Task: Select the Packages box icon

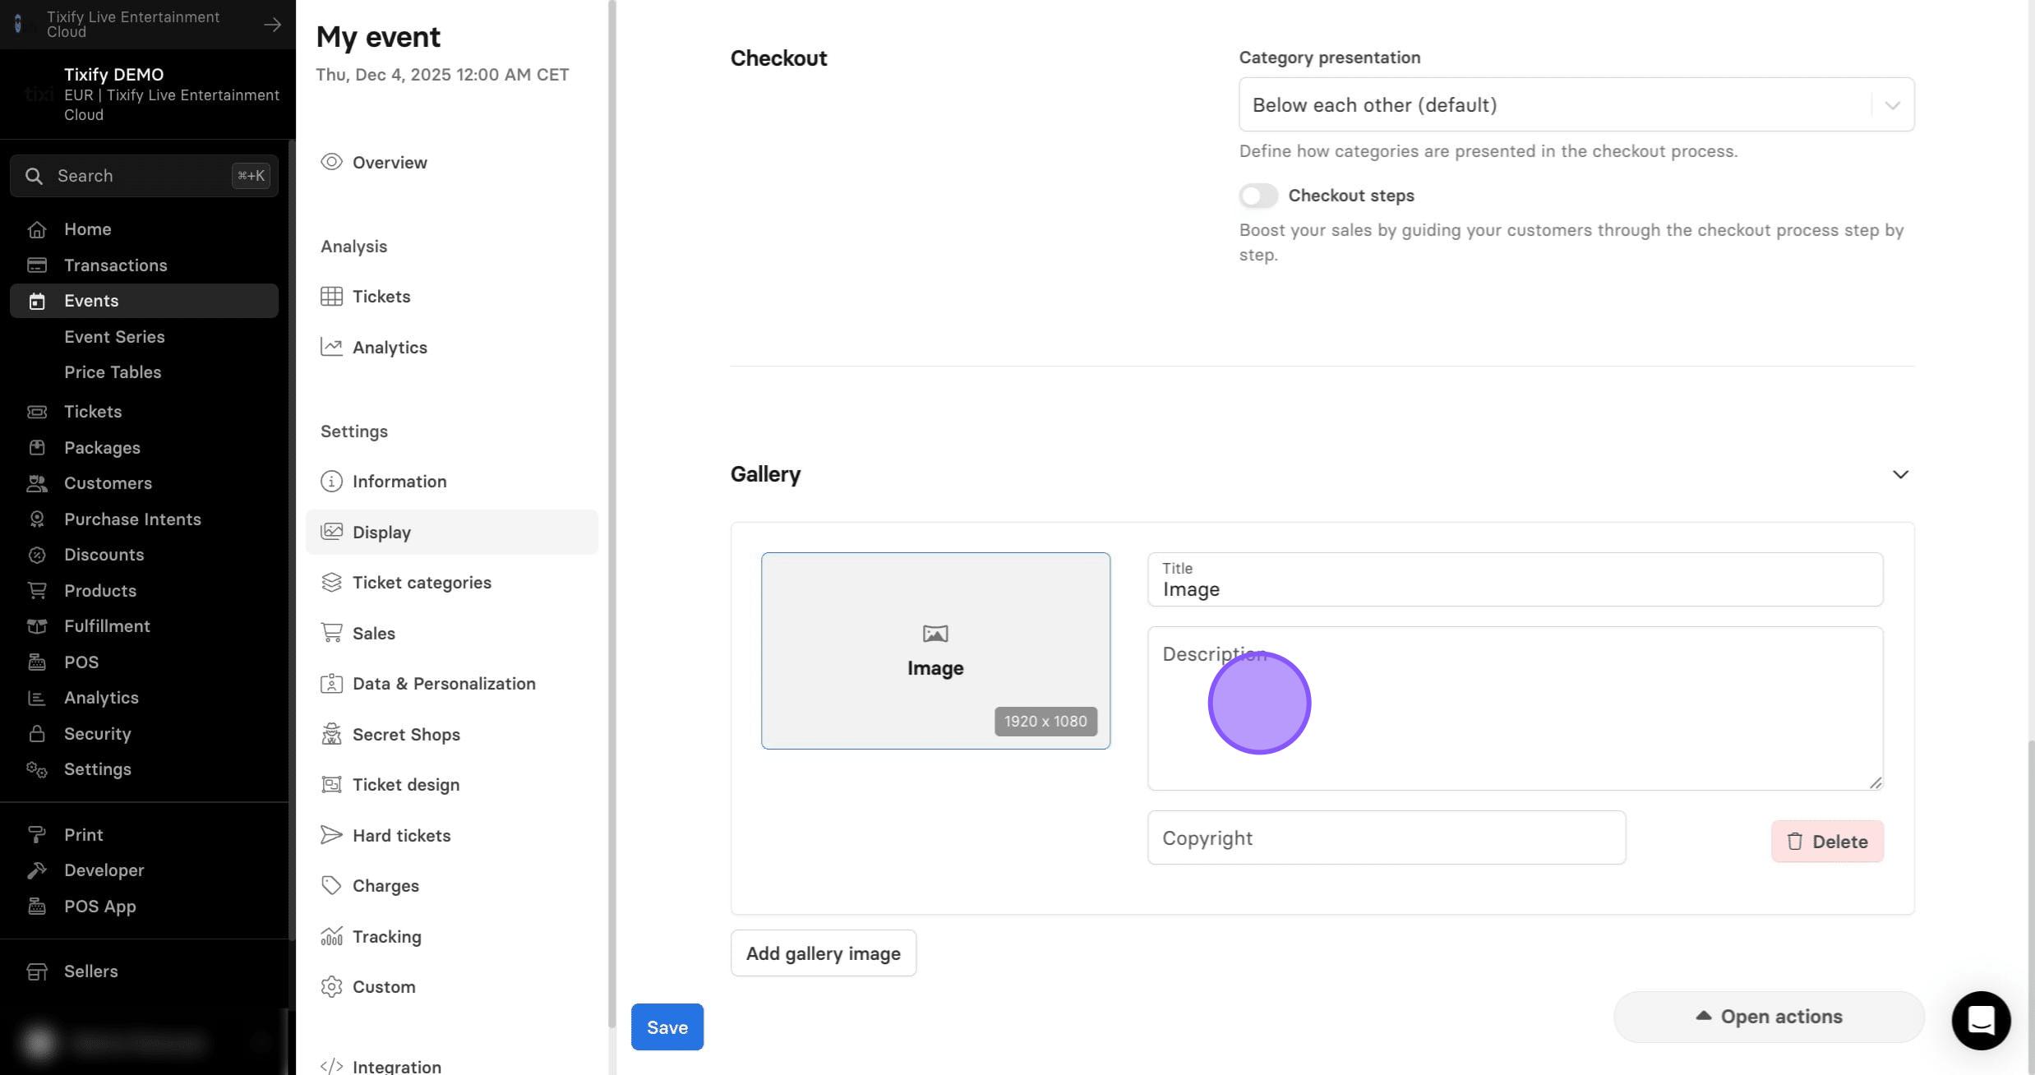Action: click(36, 447)
